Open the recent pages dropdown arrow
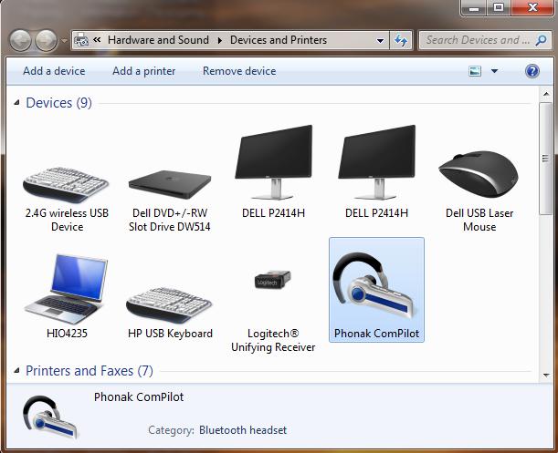The width and height of the screenshot is (558, 453). pos(64,40)
